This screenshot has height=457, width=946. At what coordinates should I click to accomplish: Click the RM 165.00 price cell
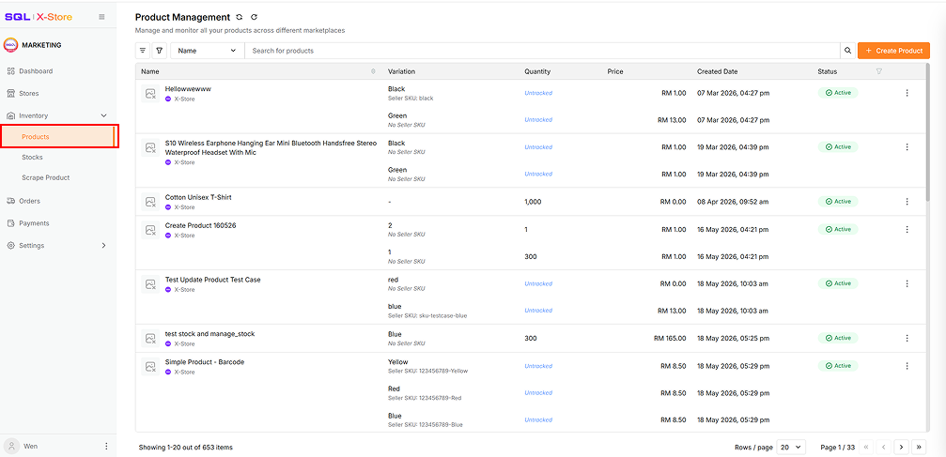670,338
